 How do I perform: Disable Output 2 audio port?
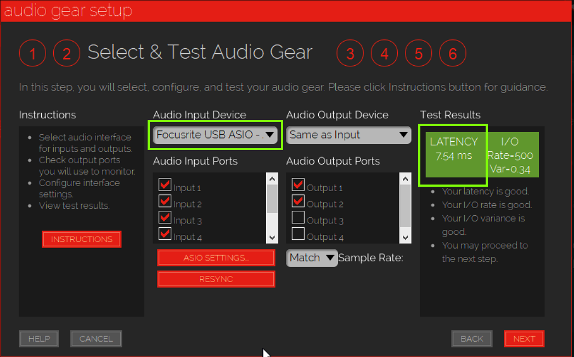pos(298,201)
